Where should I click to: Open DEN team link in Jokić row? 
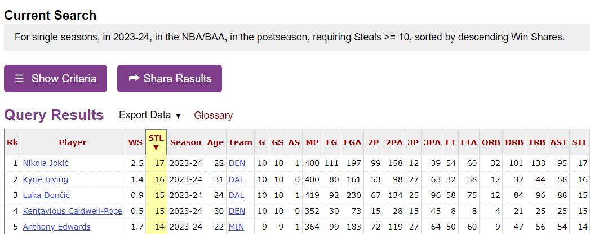pos(237,163)
